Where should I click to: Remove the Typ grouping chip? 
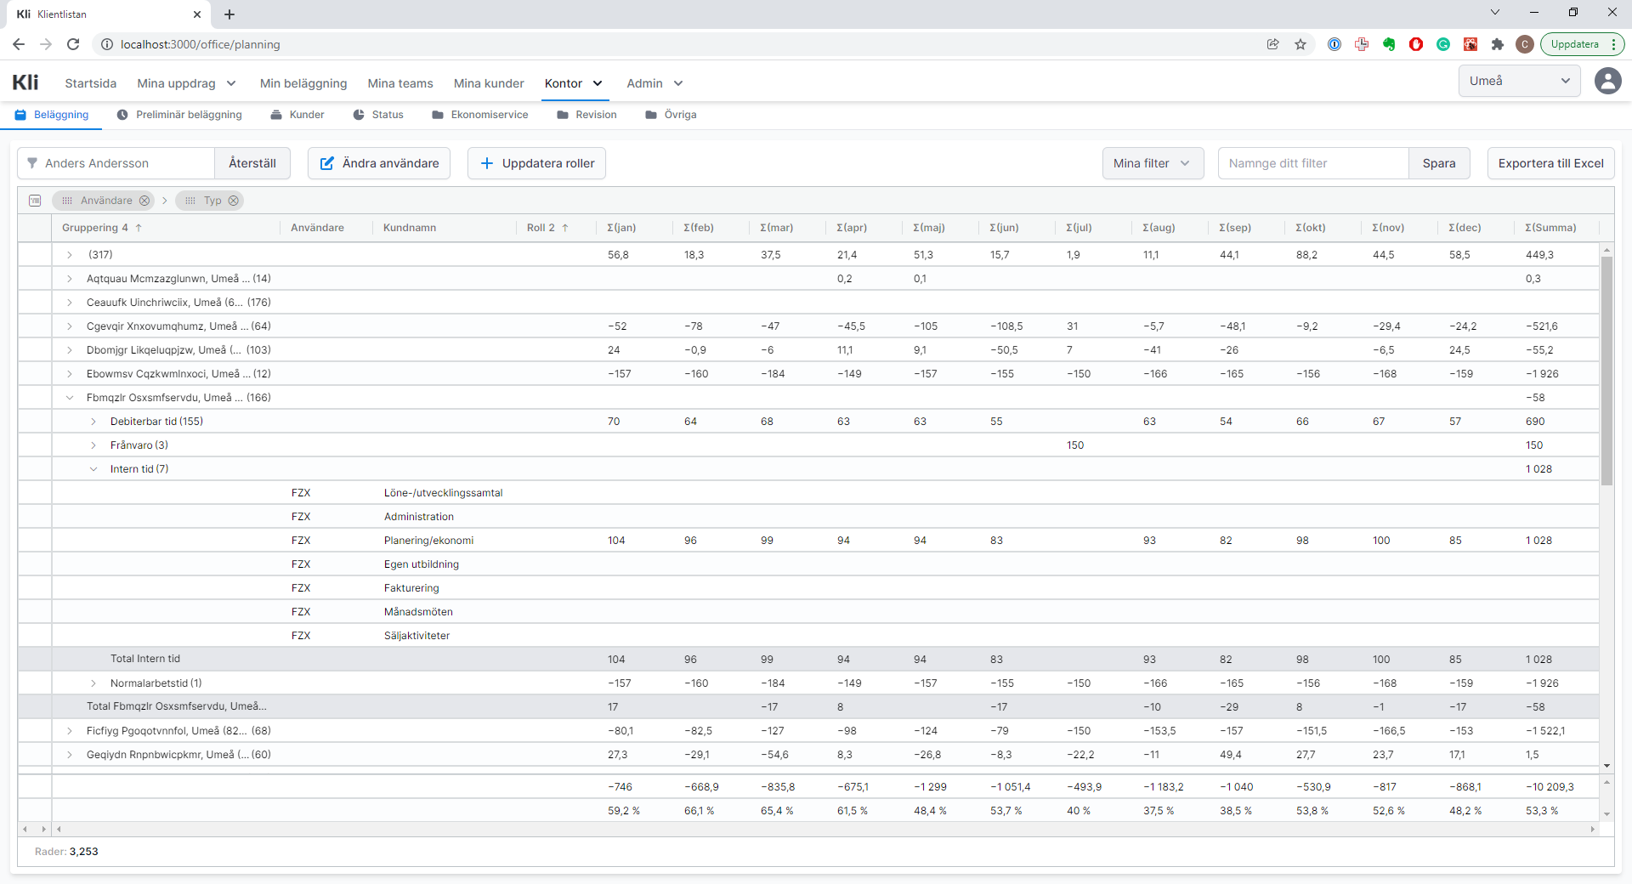click(x=234, y=201)
